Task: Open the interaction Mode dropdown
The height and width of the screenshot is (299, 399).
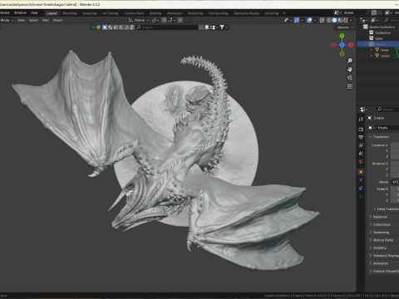Action: pos(7,20)
